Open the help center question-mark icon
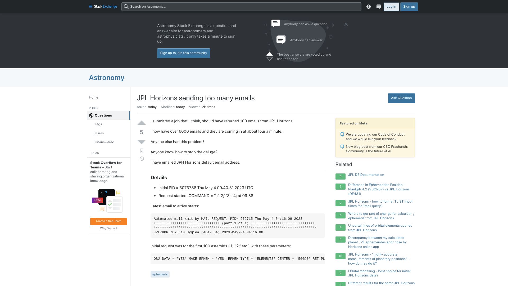 coord(369,7)
